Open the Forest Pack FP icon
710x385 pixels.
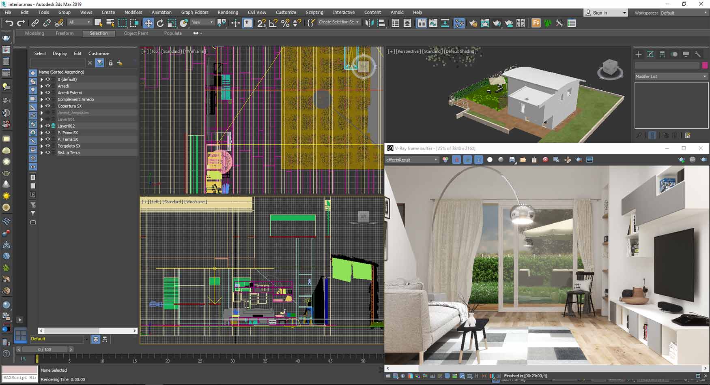coord(536,23)
